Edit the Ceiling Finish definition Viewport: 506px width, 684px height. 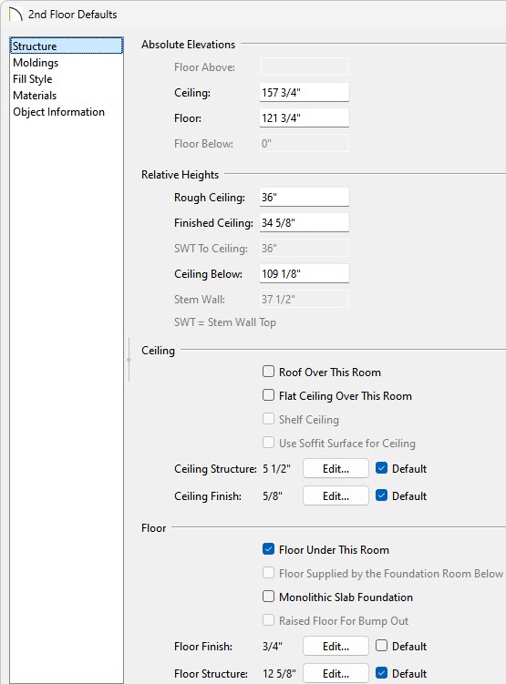point(336,496)
